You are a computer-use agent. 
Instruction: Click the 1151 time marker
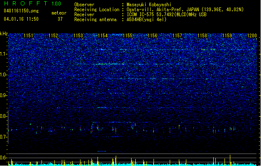click(x=28, y=36)
